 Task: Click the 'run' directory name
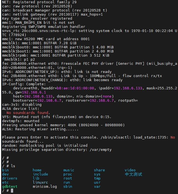coord(67,182)
